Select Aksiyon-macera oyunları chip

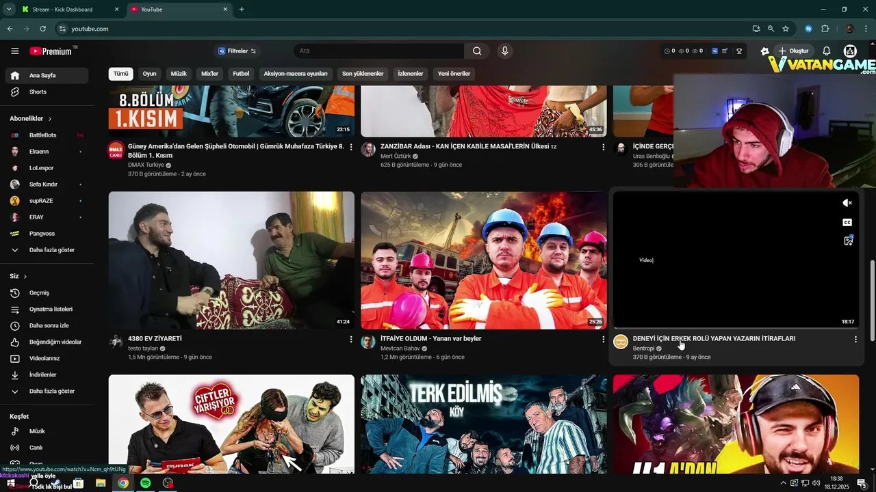(x=296, y=74)
